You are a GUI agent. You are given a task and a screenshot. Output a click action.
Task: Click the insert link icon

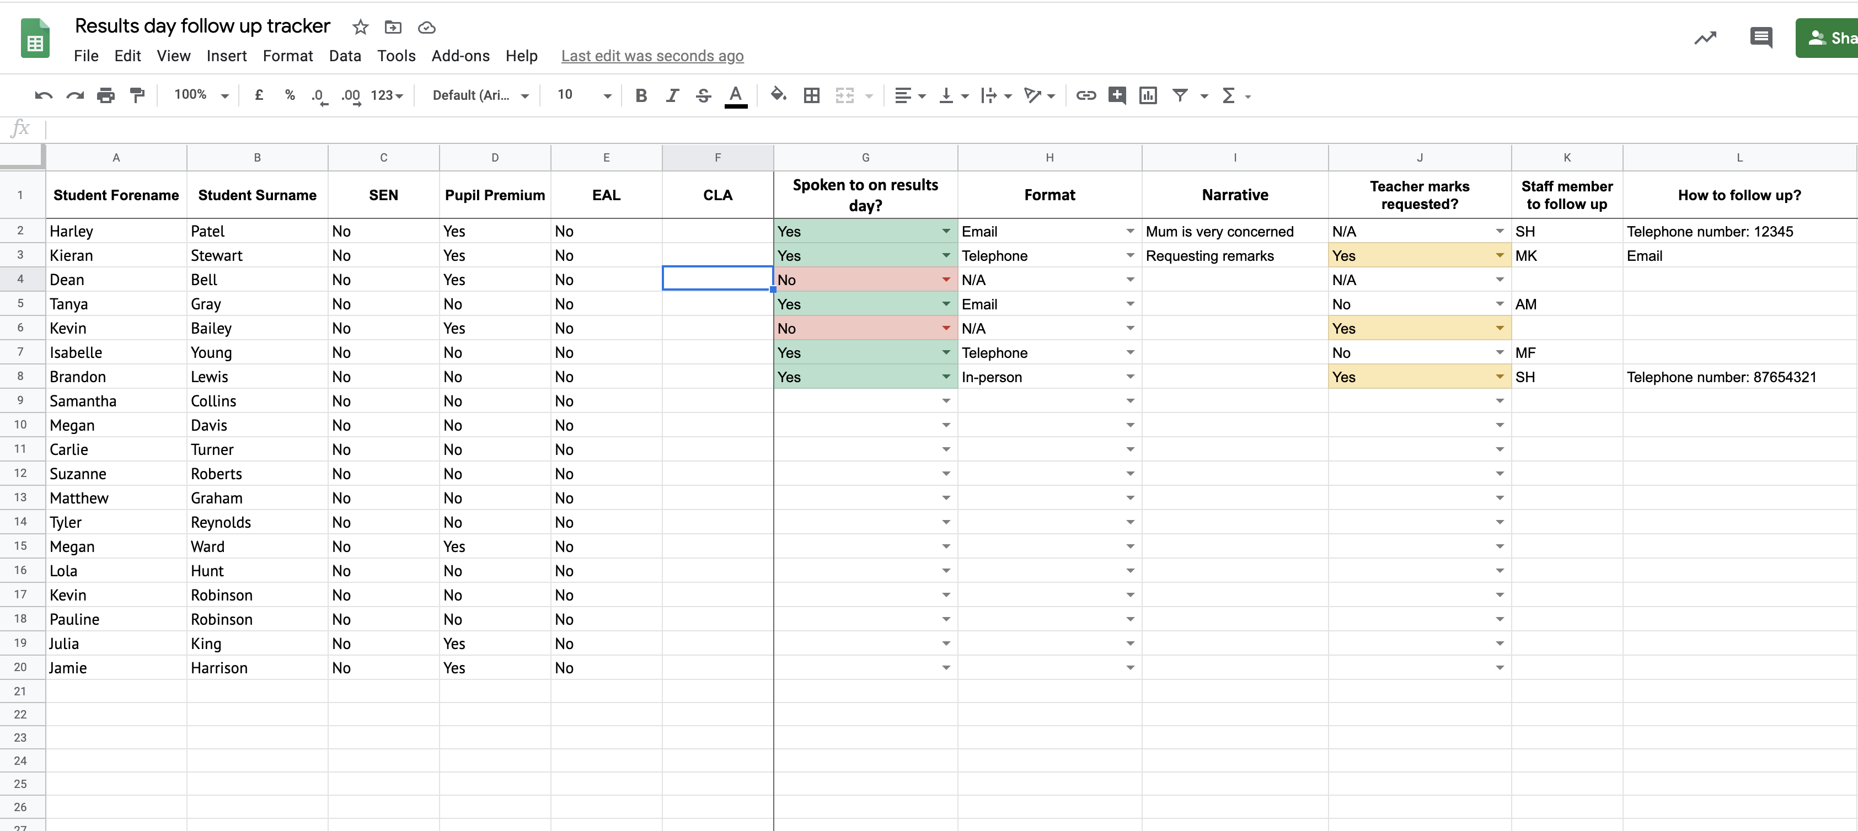tap(1085, 94)
